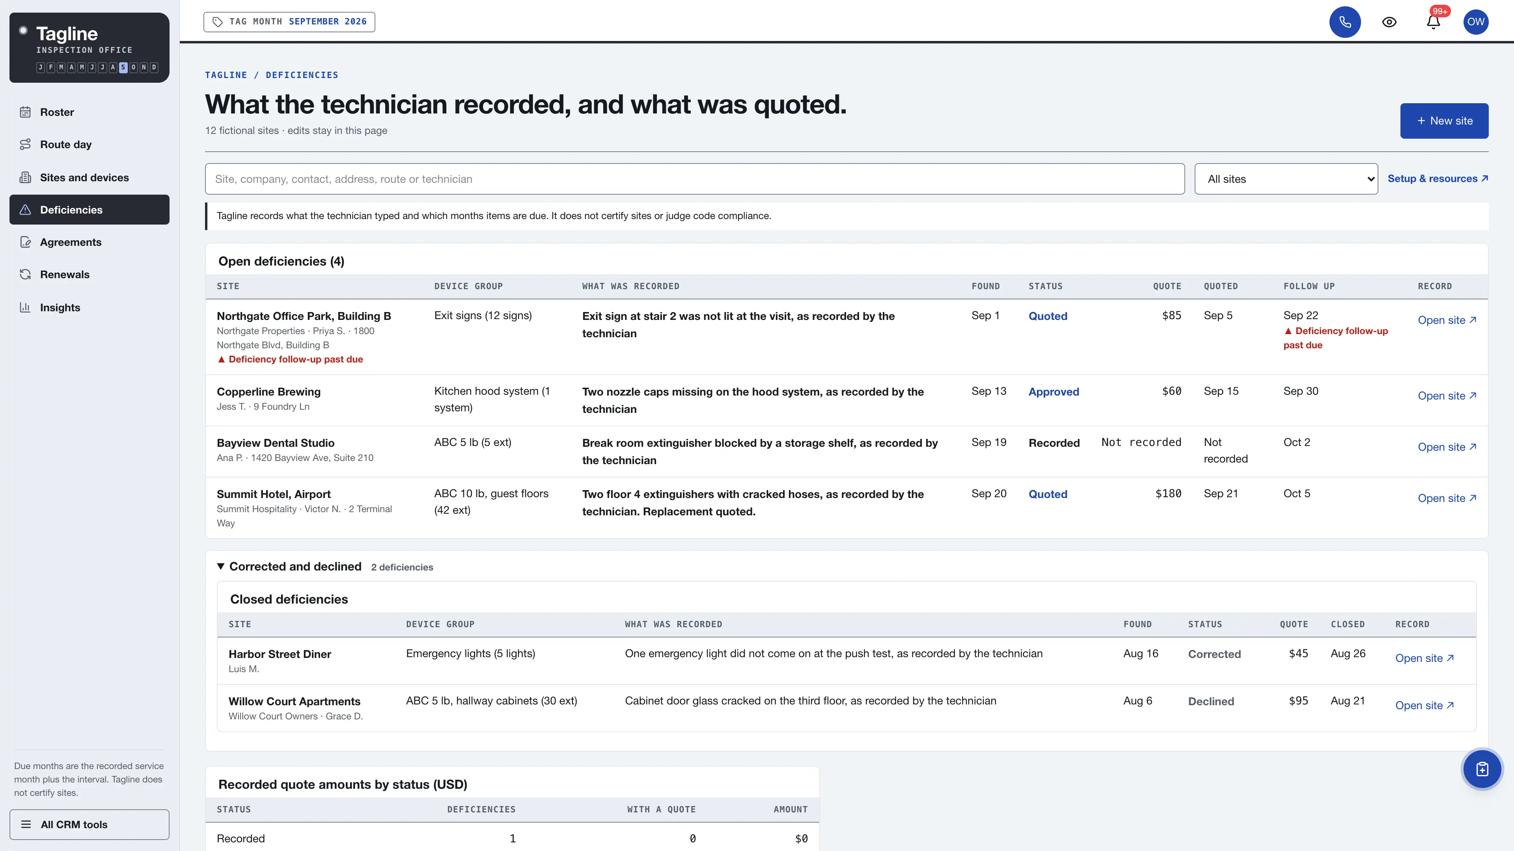Open the Insights page
Screen dimensions: 1514x851
coord(89,307)
